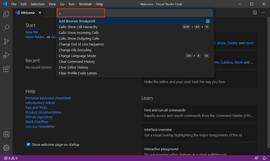This screenshot has width=270, height=161.
Task: Click into the command palette input field
Action: click(135, 13)
